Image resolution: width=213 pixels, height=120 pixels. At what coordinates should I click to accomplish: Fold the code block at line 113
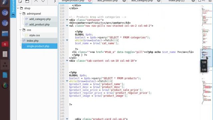67,20
